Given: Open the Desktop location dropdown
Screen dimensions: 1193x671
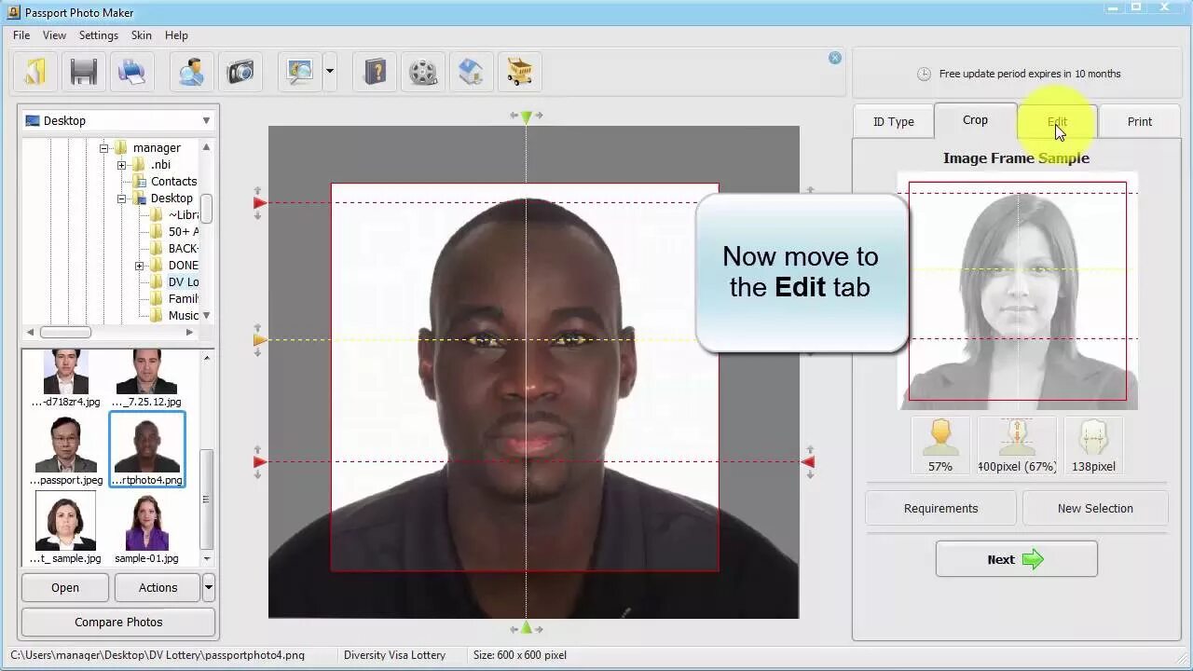Looking at the screenshot, I should [206, 120].
